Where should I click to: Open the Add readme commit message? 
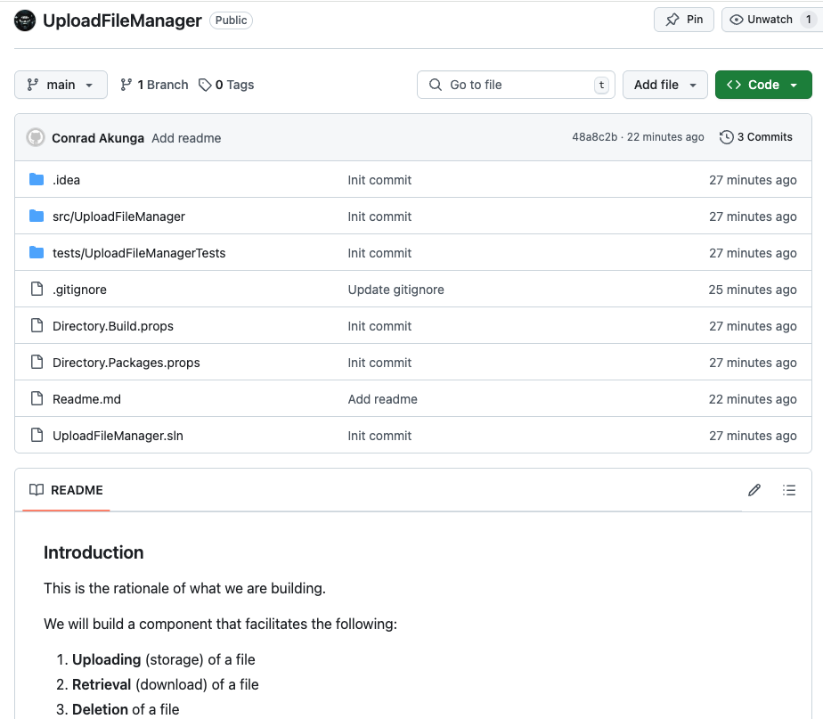(186, 138)
